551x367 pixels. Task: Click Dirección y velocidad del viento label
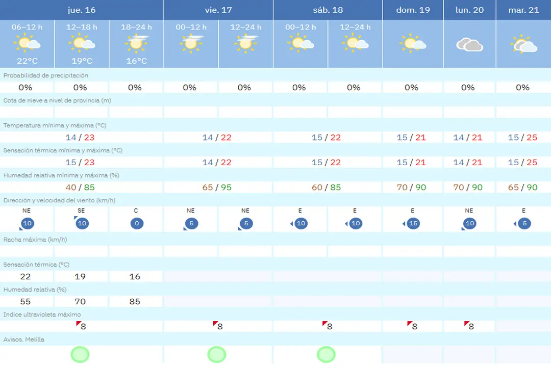point(59,200)
